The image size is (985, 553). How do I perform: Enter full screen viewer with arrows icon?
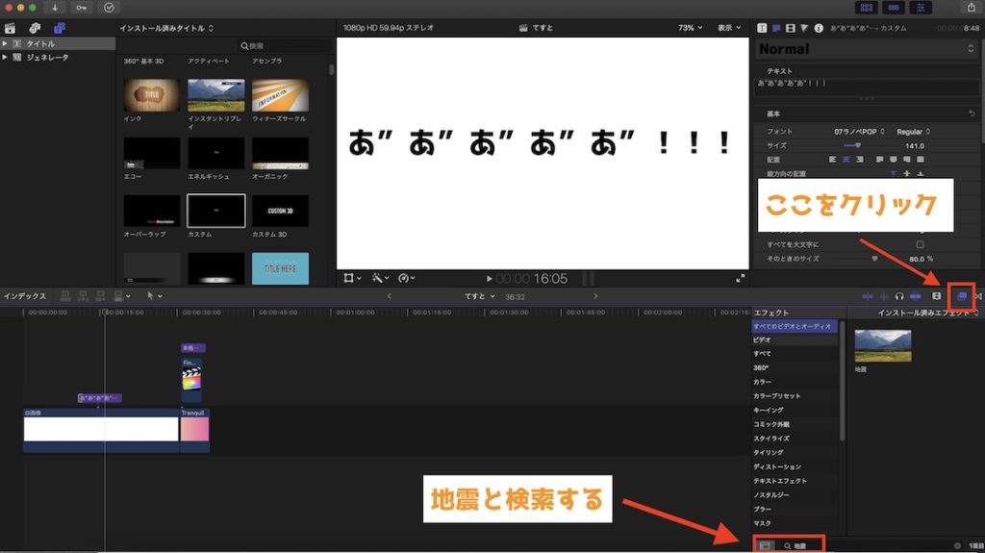pyautogui.click(x=740, y=278)
